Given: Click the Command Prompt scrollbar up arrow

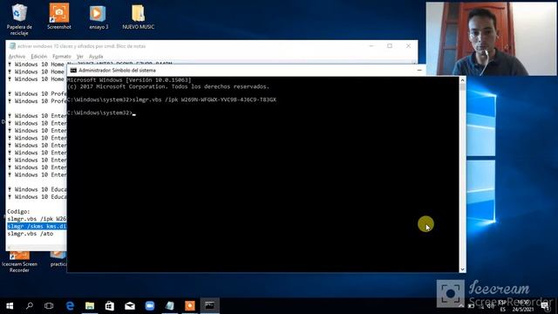Looking at the screenshot, I should pos(462,80).
